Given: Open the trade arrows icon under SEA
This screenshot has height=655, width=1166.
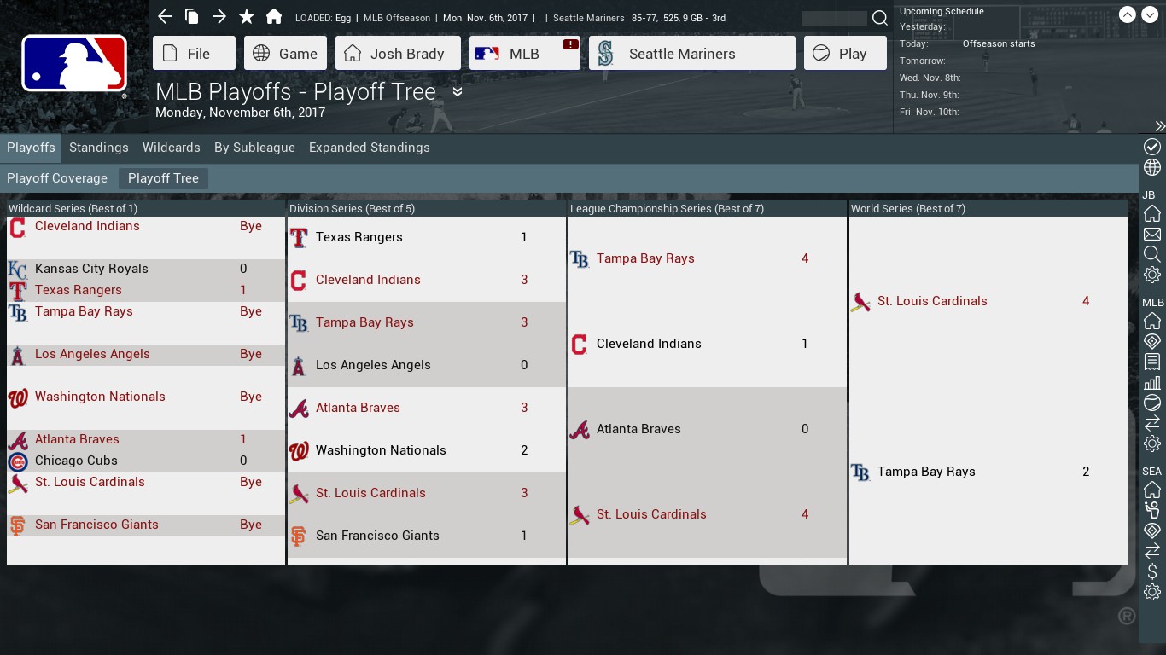Looking at the screenshot, I should [x=1152, y=551].
